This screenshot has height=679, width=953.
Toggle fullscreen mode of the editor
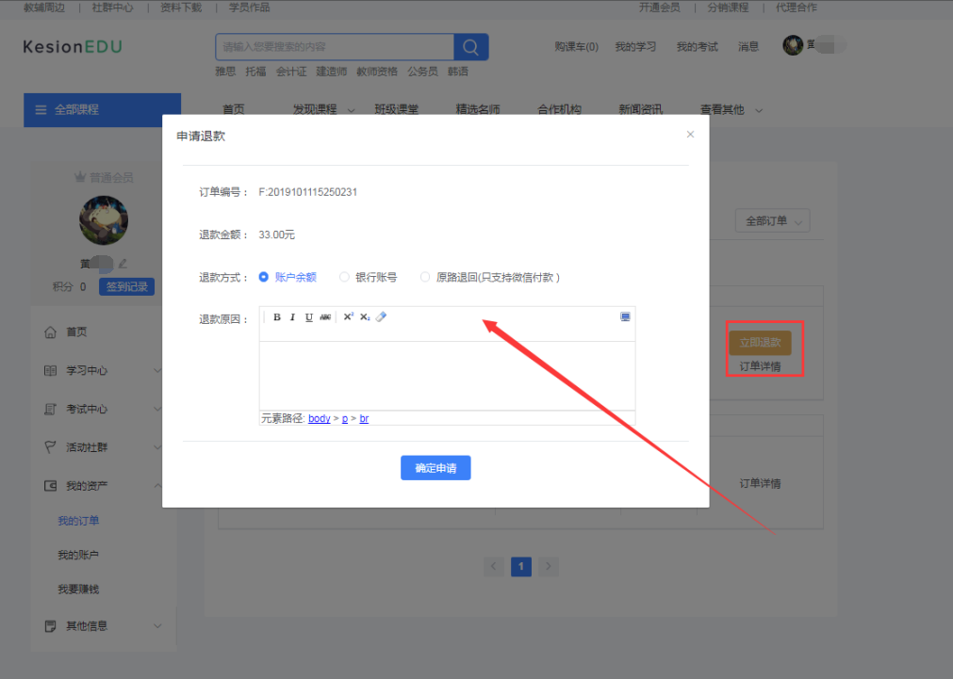click(x=625, y=317)
